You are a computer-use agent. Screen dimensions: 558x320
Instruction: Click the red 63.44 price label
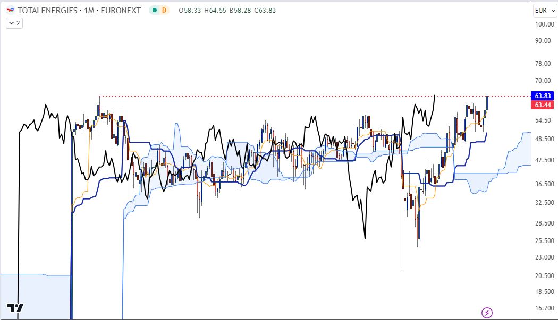[x=543, y=105]
